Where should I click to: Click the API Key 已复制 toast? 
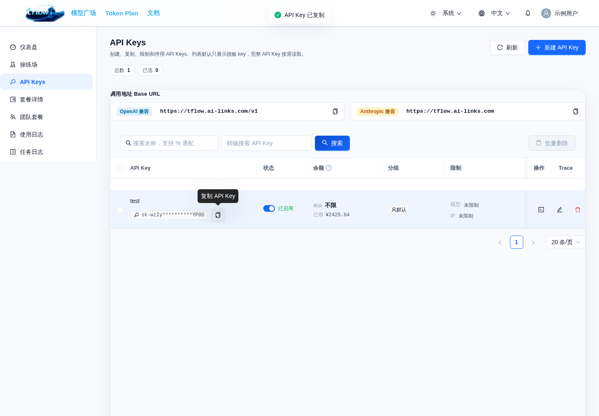pos(299,15)
